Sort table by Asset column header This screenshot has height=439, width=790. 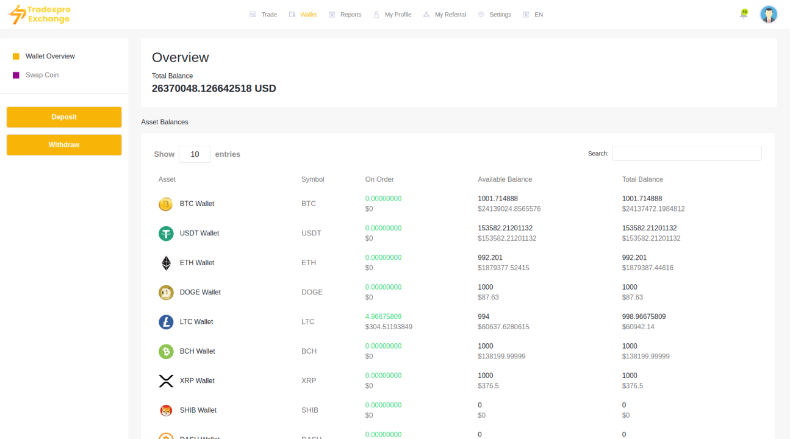click(167, 179)
